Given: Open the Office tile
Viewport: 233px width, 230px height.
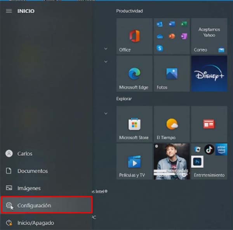Looking at the screenshot, I should click(x=134, y=36).
